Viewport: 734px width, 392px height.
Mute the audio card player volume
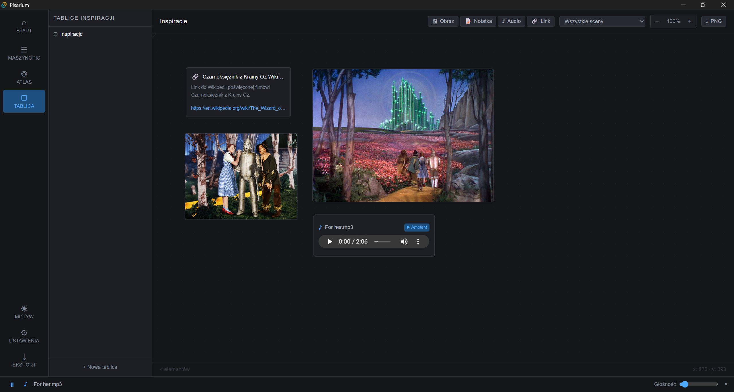(x=404, y=242)
